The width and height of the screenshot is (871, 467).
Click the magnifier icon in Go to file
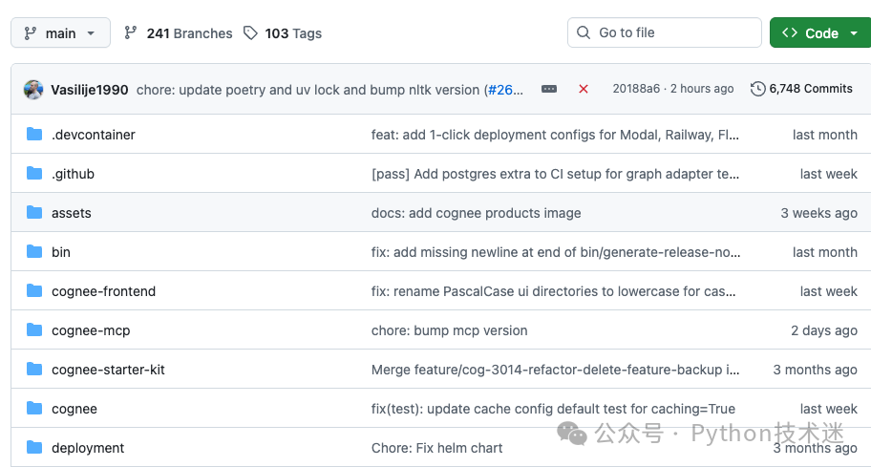pyautogui.click(x=584, y=32)
